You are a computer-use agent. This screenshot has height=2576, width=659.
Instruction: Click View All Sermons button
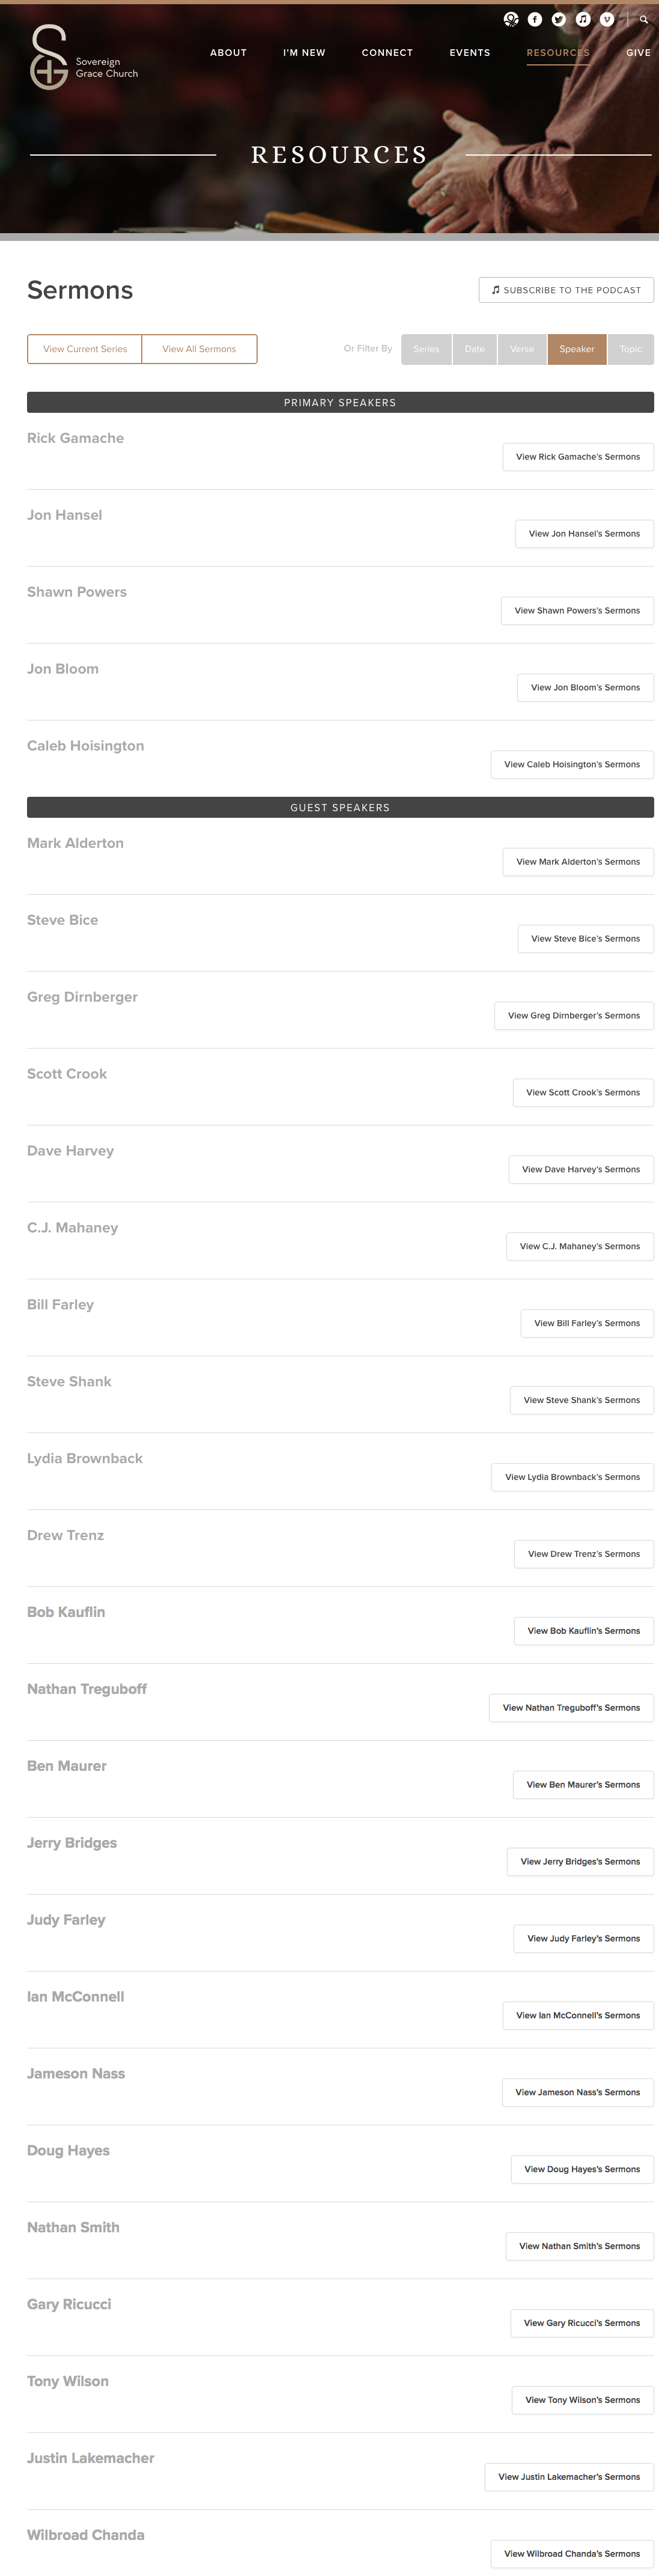199,349
